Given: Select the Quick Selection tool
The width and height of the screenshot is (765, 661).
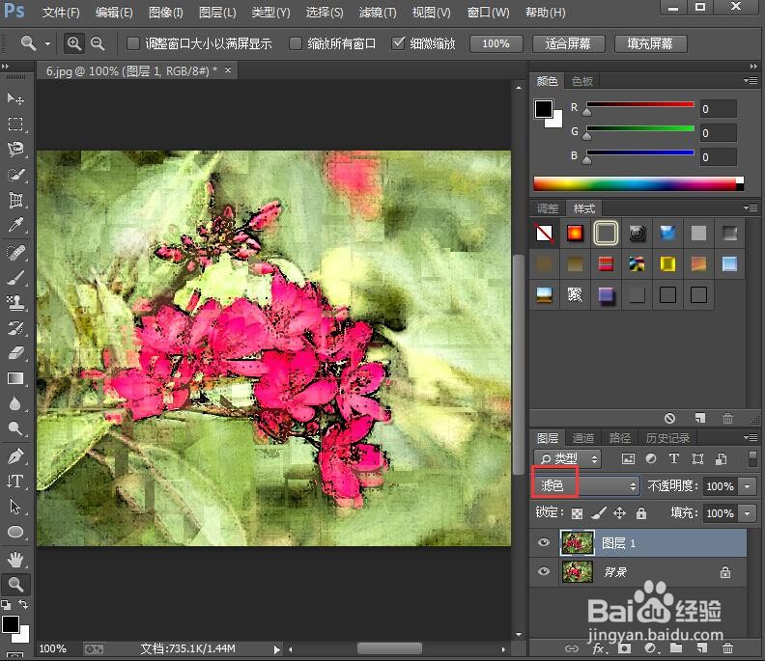Looking at the screenshot, I should click(15, 175).
